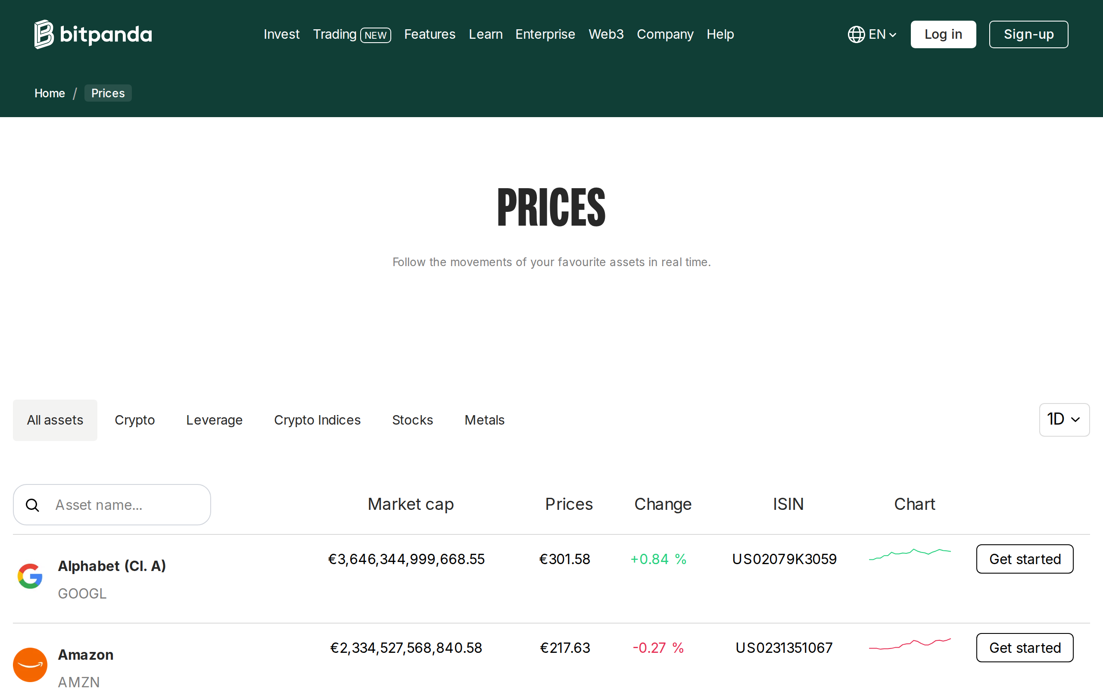
Task: Switch to the Stocks tab
Action: (x=412, y=420)
